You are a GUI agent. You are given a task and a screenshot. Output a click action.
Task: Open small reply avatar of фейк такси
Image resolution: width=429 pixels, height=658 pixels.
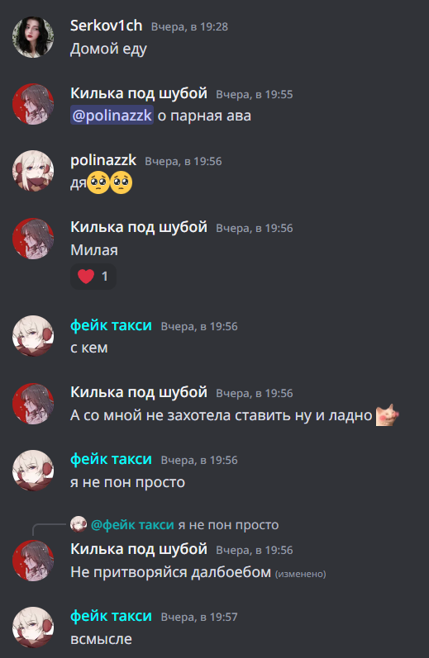coord(79,524)
